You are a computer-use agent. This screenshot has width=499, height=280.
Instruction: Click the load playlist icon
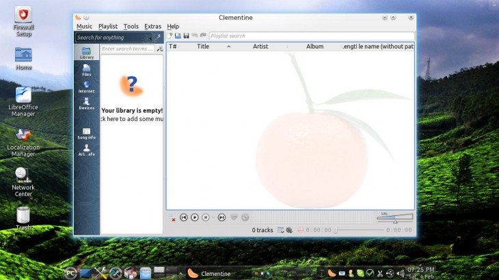tap(178, 36)
